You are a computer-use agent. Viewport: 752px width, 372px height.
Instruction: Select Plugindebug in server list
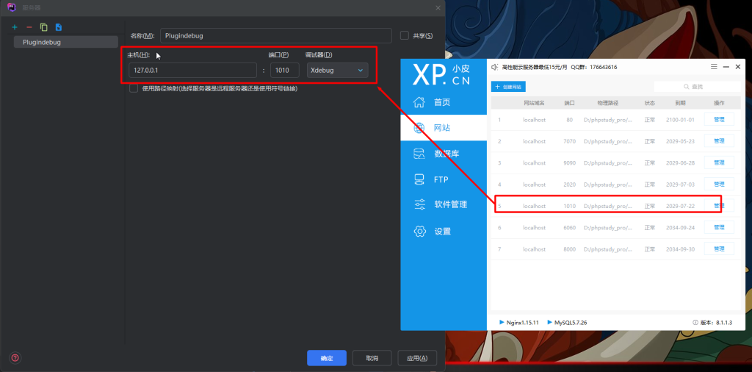coord(65,42)
